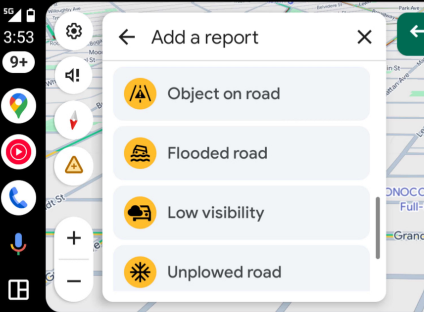Go back from Add a report
Viewport: 424px width, 312px height.
coord(126,37)
